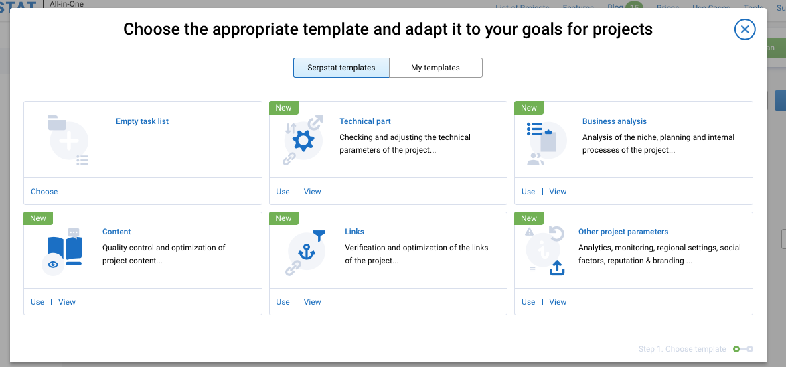Open the Business analysis title link

click(x=614, y=121)
